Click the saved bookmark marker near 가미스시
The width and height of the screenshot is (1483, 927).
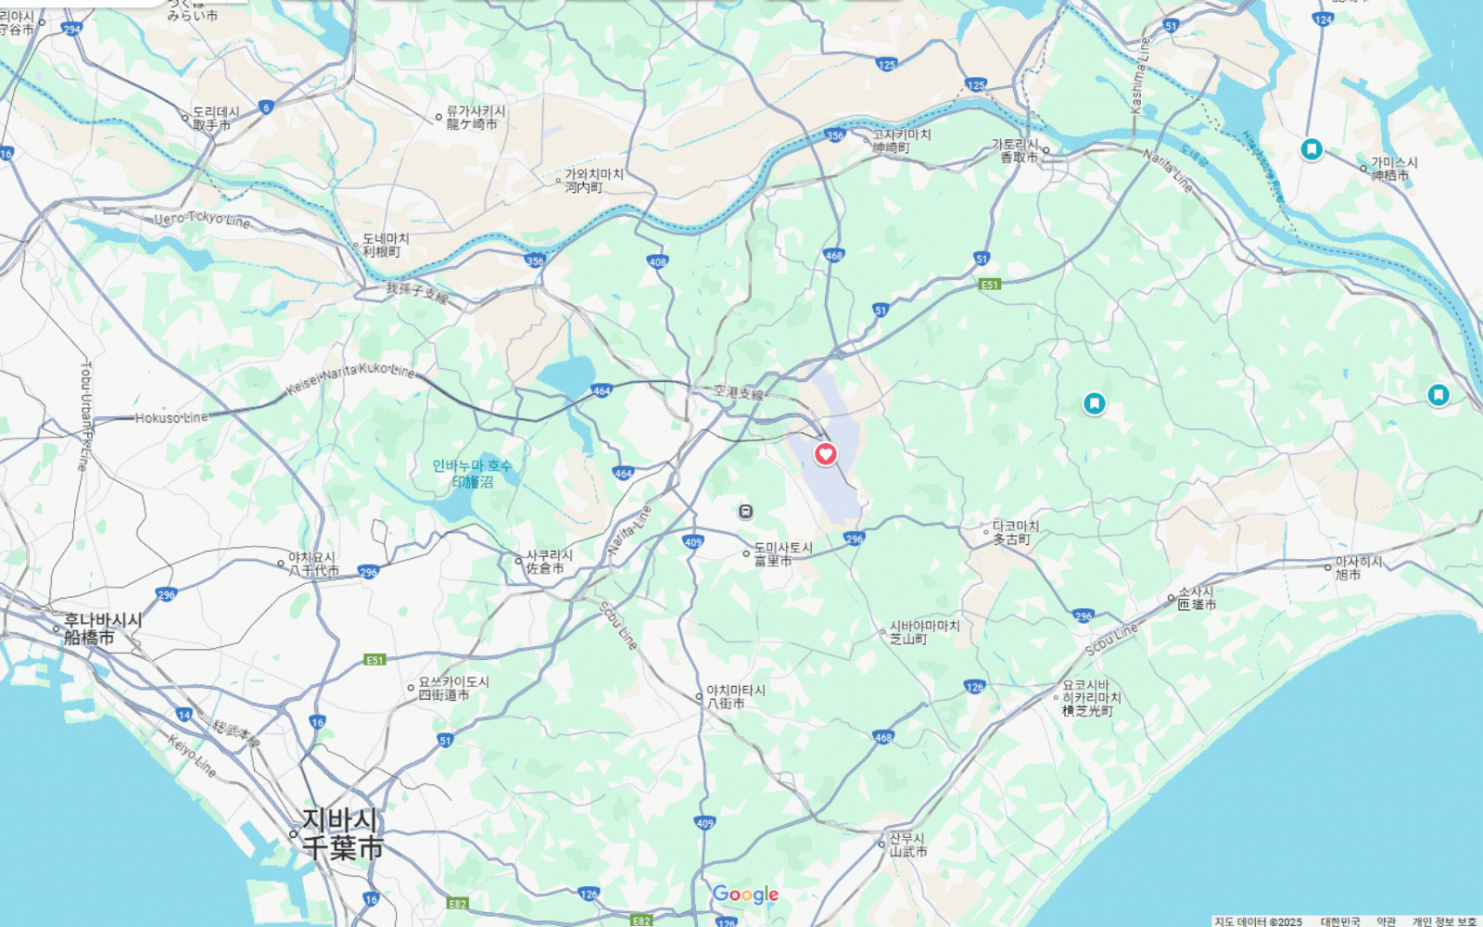click(1311, 149)
